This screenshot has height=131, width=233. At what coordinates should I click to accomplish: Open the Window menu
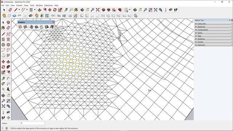pos(39,5)
